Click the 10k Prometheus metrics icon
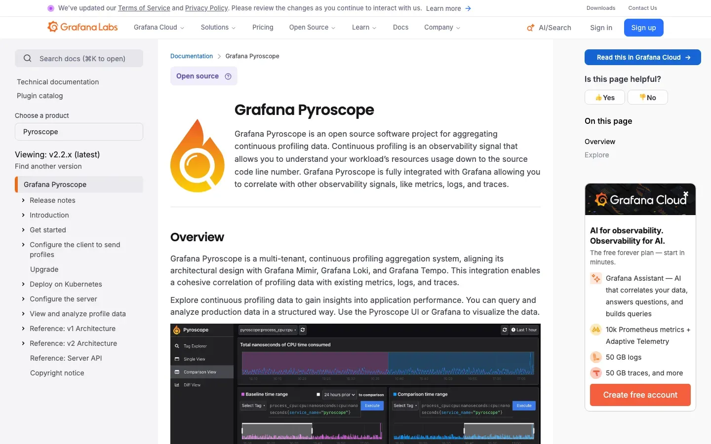This screenshot has height=444, width=711. click(596, 330)
